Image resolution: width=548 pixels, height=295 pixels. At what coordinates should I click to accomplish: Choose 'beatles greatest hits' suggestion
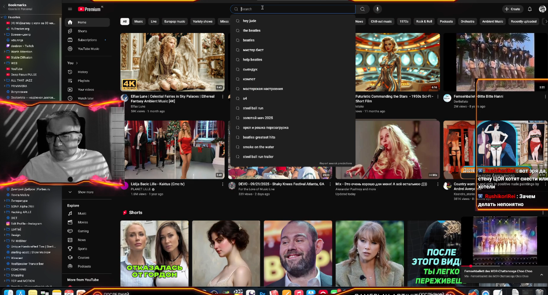click(293, 137)
